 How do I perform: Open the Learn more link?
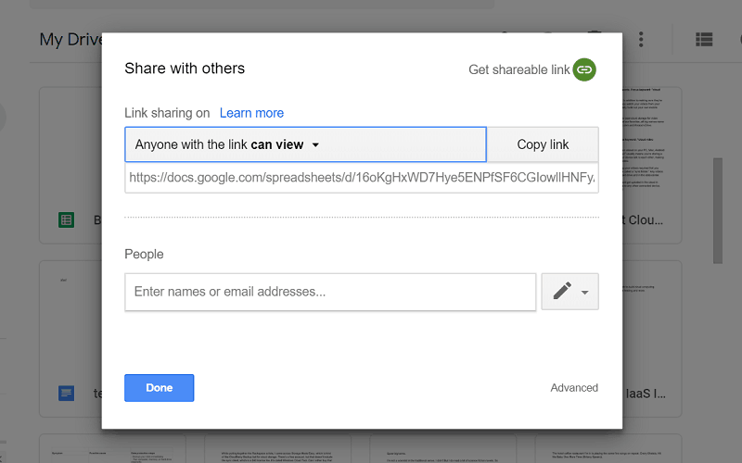(251, 113)
